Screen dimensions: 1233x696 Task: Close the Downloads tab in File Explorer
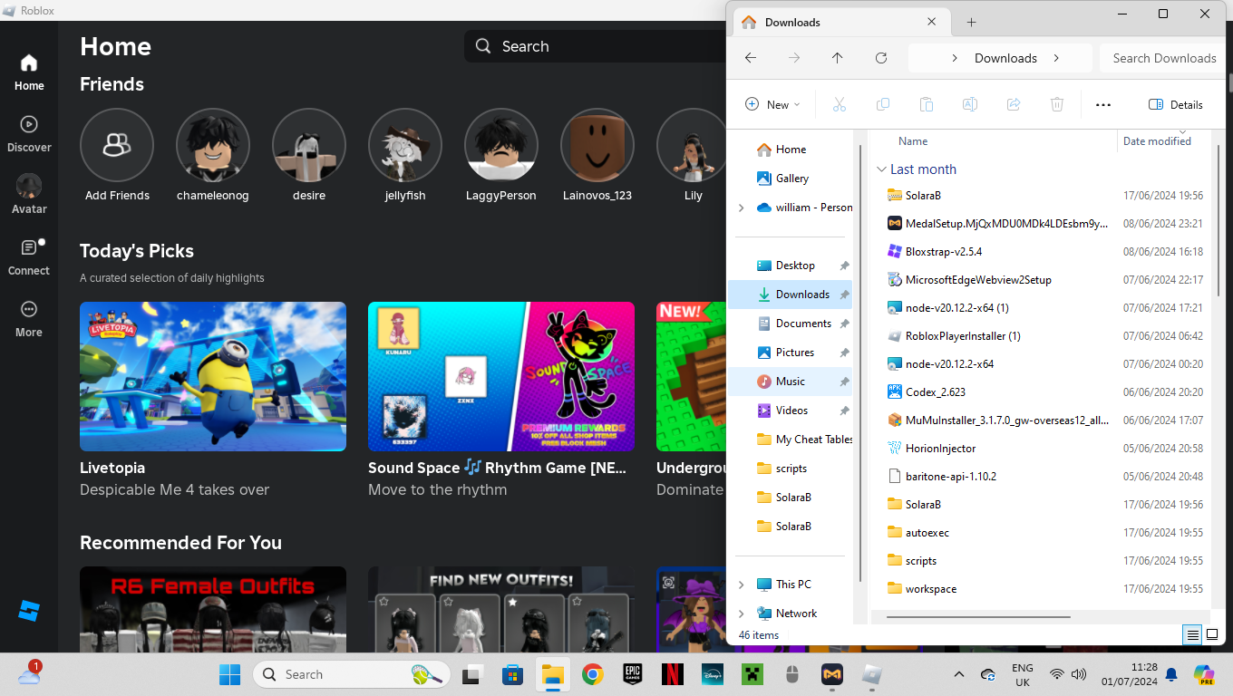[x=932, y=22]
